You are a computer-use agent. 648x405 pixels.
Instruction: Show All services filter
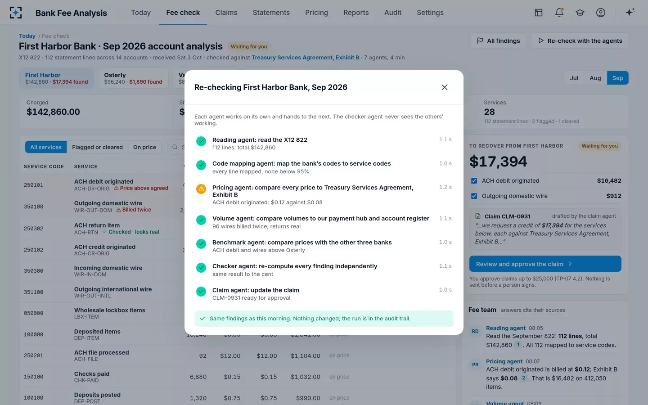[46, 147]
